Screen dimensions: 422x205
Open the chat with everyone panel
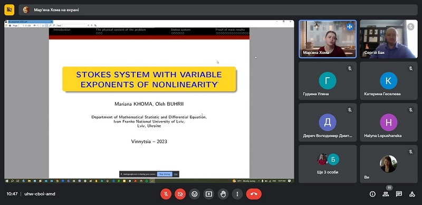(399, 194)
